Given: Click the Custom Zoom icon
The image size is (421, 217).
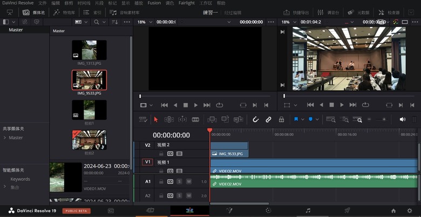Looking at the screenshot, I should coord(357,119).
